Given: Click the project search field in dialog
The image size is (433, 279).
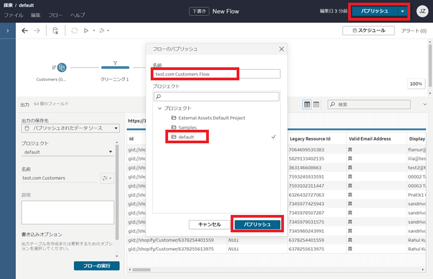Looking at the screenshot, I should coord(216,97).
